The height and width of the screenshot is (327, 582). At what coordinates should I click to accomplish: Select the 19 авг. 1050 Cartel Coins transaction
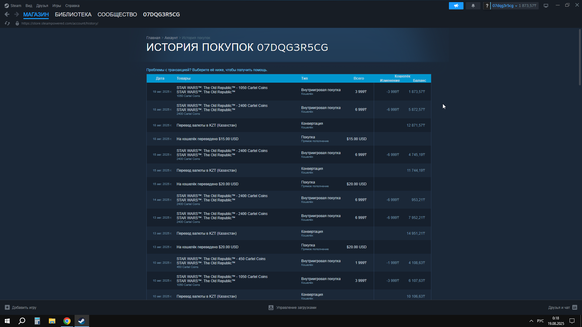pyautogui.click(x=289, y=92)
